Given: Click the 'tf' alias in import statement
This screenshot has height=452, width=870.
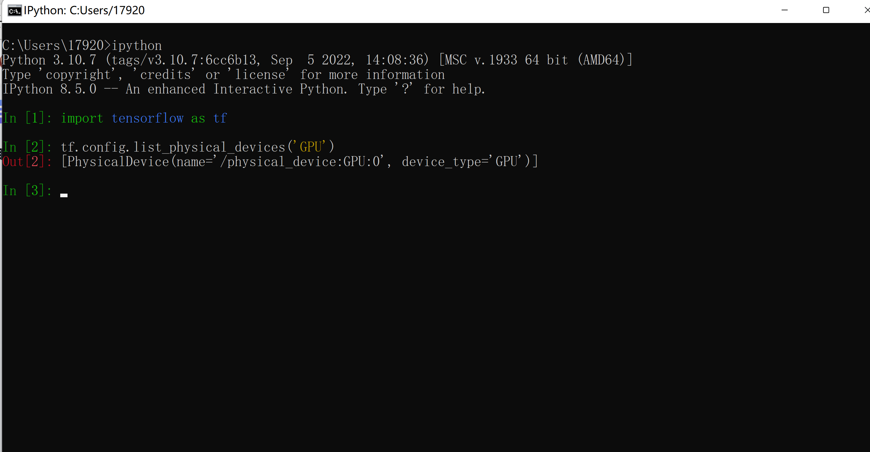Looking at the screenshot, I should (x=220, y=118).
